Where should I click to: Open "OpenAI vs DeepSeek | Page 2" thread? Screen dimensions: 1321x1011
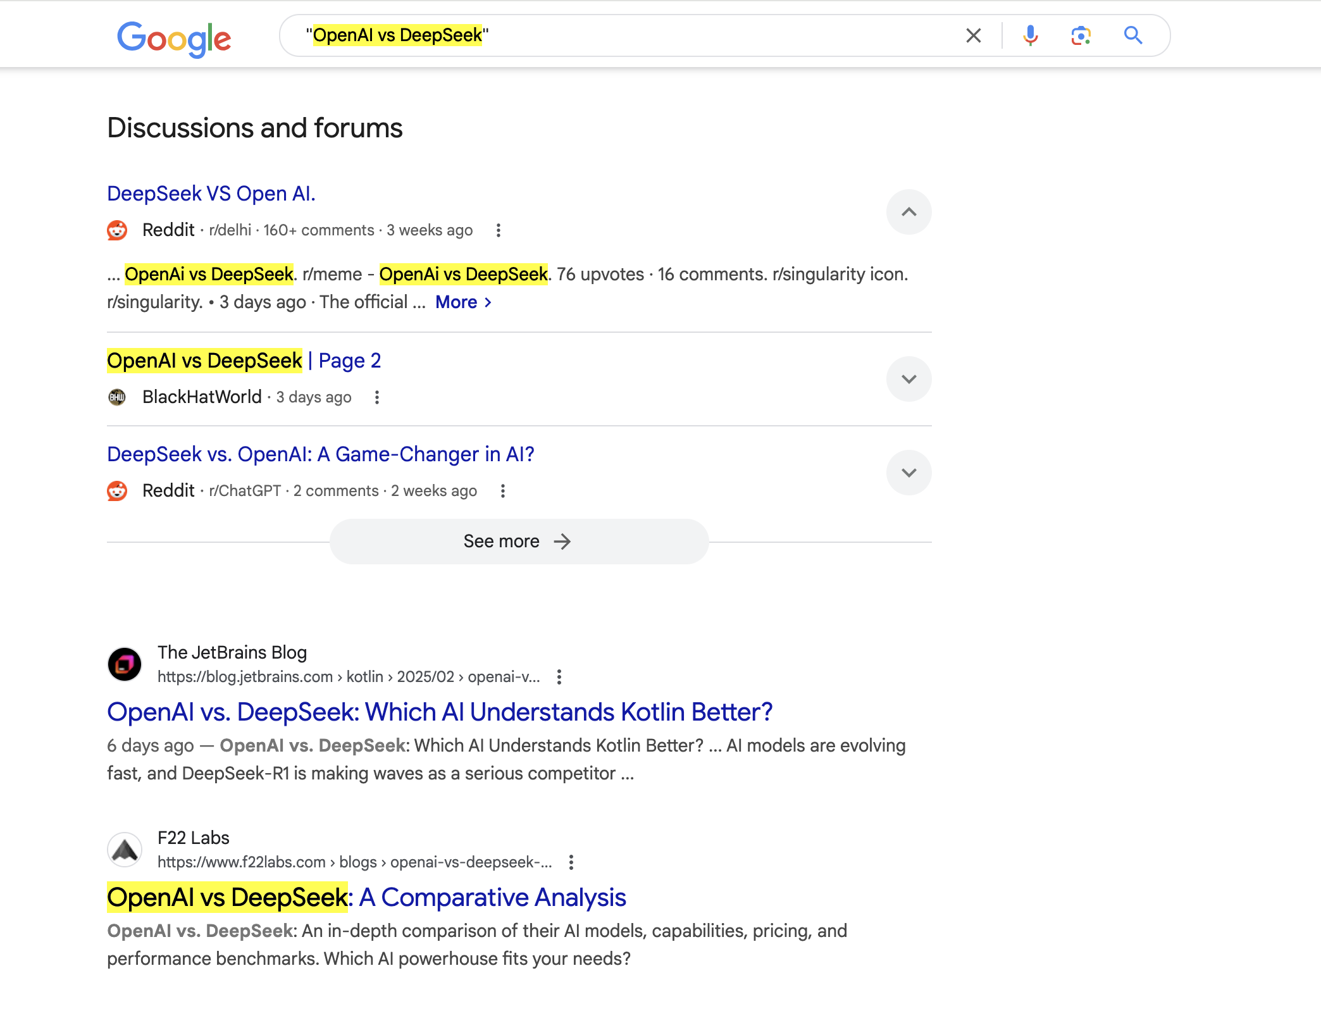coord(244,361)
